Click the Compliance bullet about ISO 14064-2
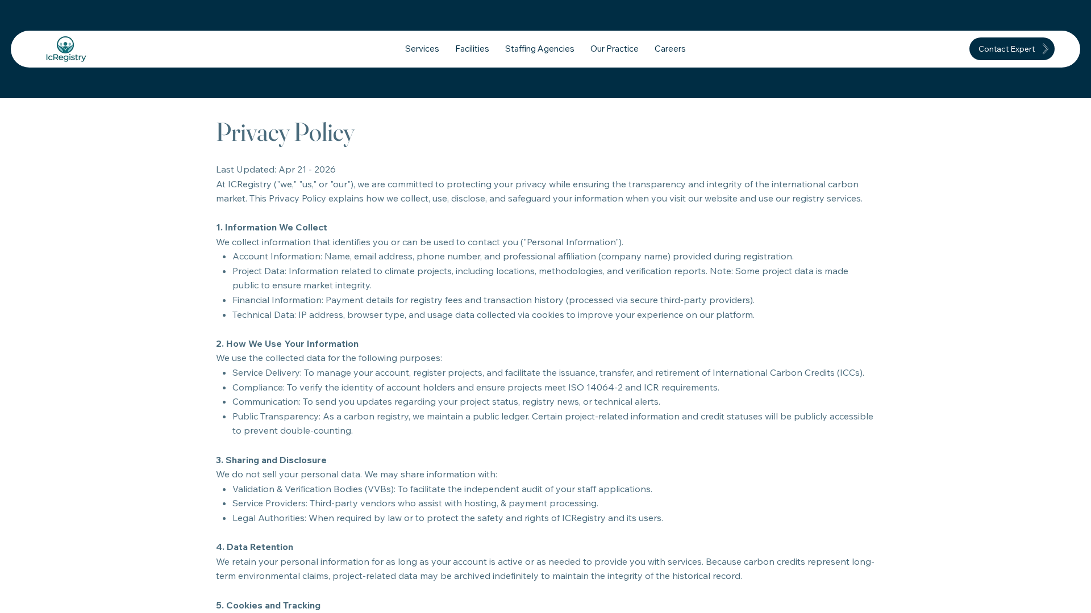Image resolution: width=1091 pixels, height=613 pixels. [x=476, y=388]
